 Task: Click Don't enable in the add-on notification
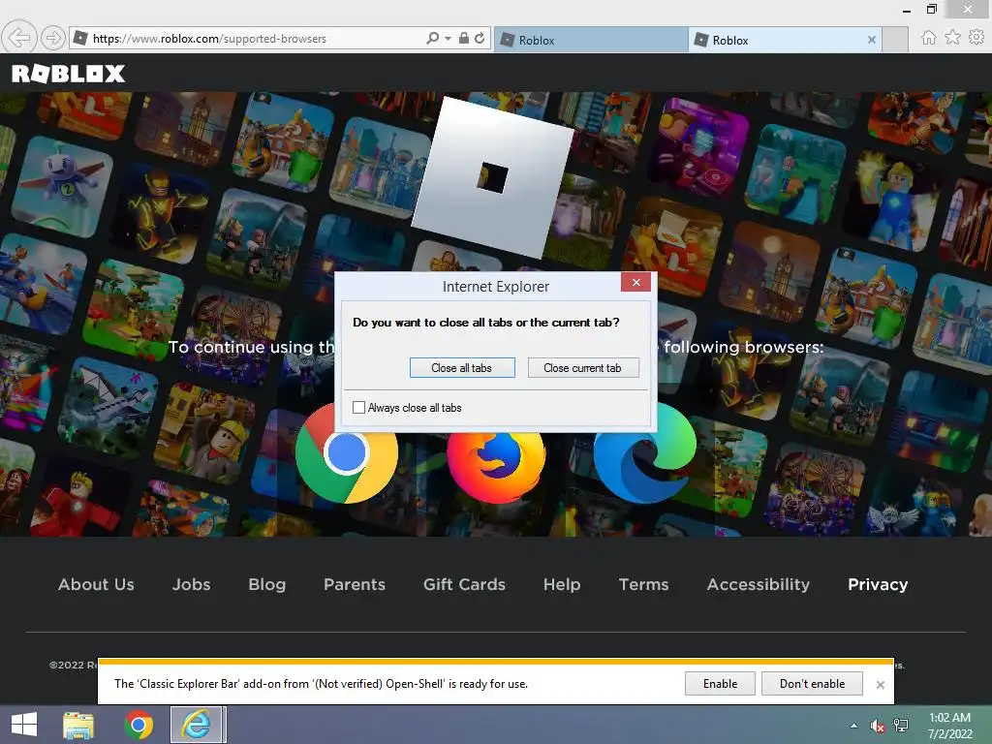coord(813,684)
